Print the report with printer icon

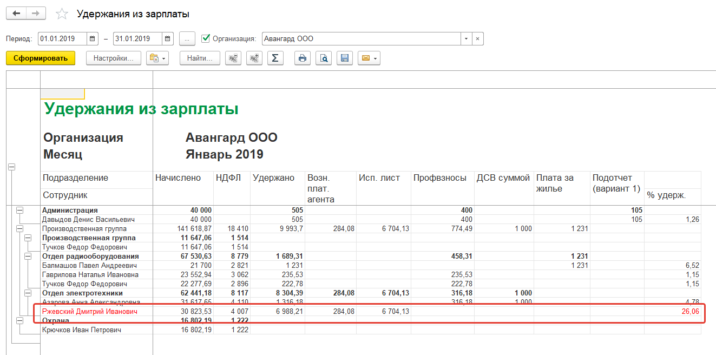coord(303,58)
